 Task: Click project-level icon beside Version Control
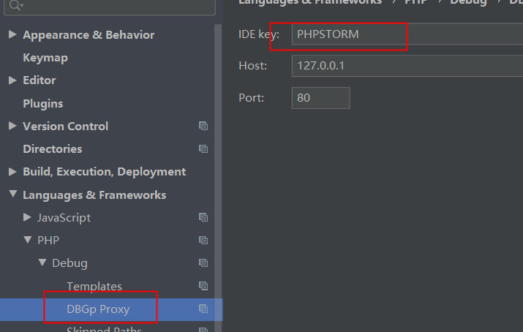point(203,126)
